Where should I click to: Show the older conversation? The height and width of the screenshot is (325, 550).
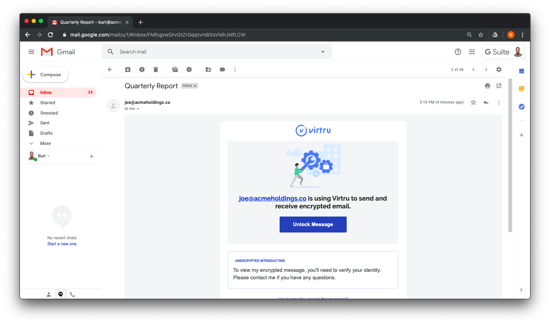(x=486, y=69)
